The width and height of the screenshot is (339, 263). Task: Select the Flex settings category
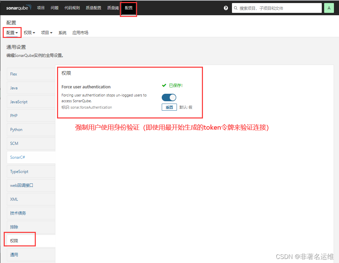click(31, 74)
